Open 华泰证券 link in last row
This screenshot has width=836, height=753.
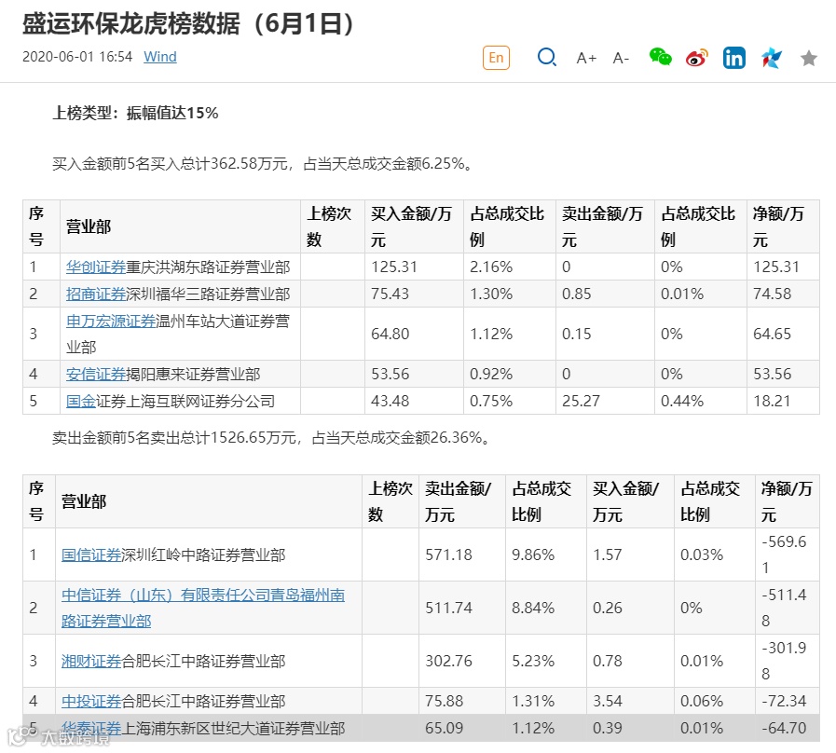(x=91, y=728)
